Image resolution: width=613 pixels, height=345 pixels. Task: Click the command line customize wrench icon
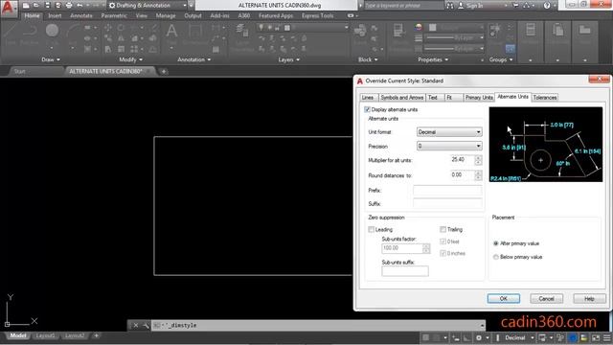pos(146,325)
